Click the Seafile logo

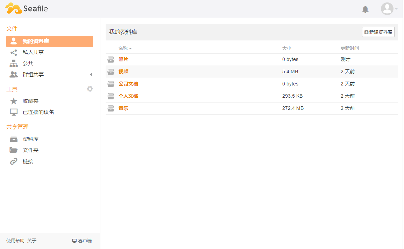27,9
